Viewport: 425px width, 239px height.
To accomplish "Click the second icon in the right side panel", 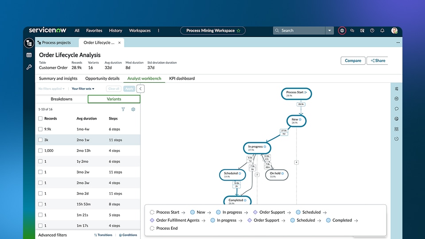I will 397,99.
